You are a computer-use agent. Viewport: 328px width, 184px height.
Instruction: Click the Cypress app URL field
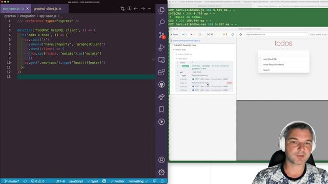[x=277, y=34]
